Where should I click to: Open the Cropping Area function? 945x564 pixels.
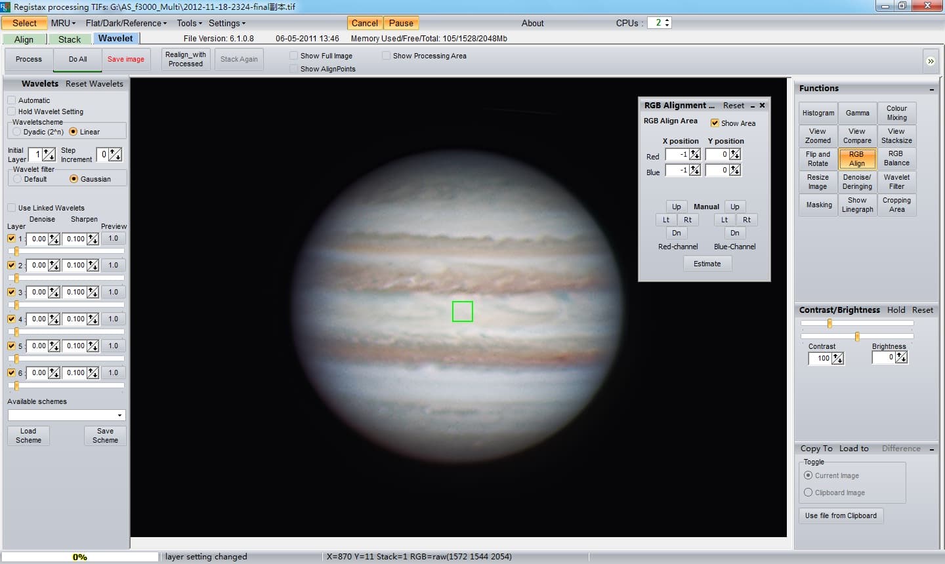tap(896, 205)
